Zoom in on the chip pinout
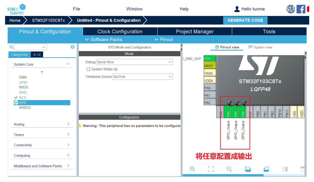This screenshot has height=182, width=314. point(192,169)
